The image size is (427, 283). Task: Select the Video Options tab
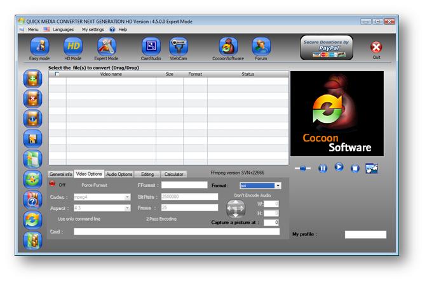[x=89, y=174]
